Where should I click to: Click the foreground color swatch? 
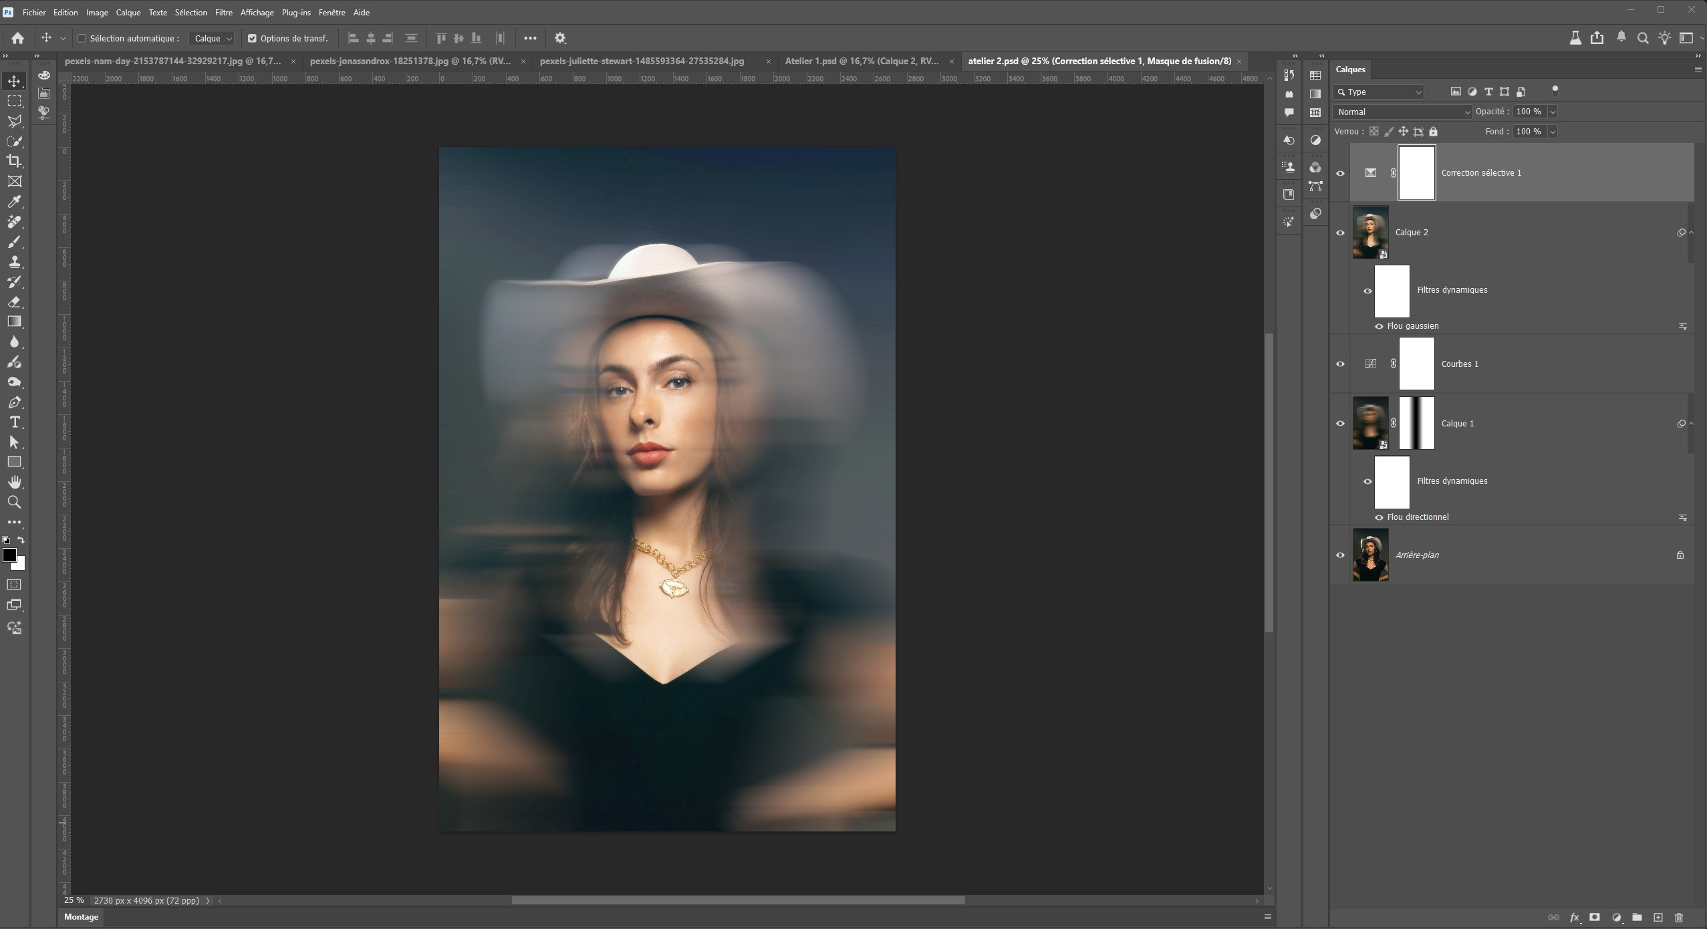[9, 555]
